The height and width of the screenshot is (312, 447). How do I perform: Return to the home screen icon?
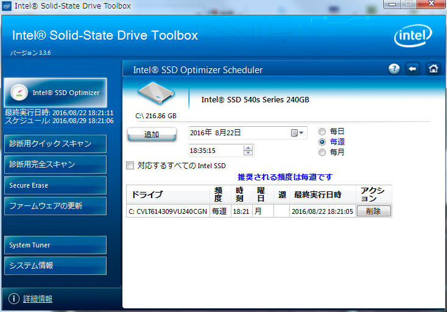coord(433,69)
